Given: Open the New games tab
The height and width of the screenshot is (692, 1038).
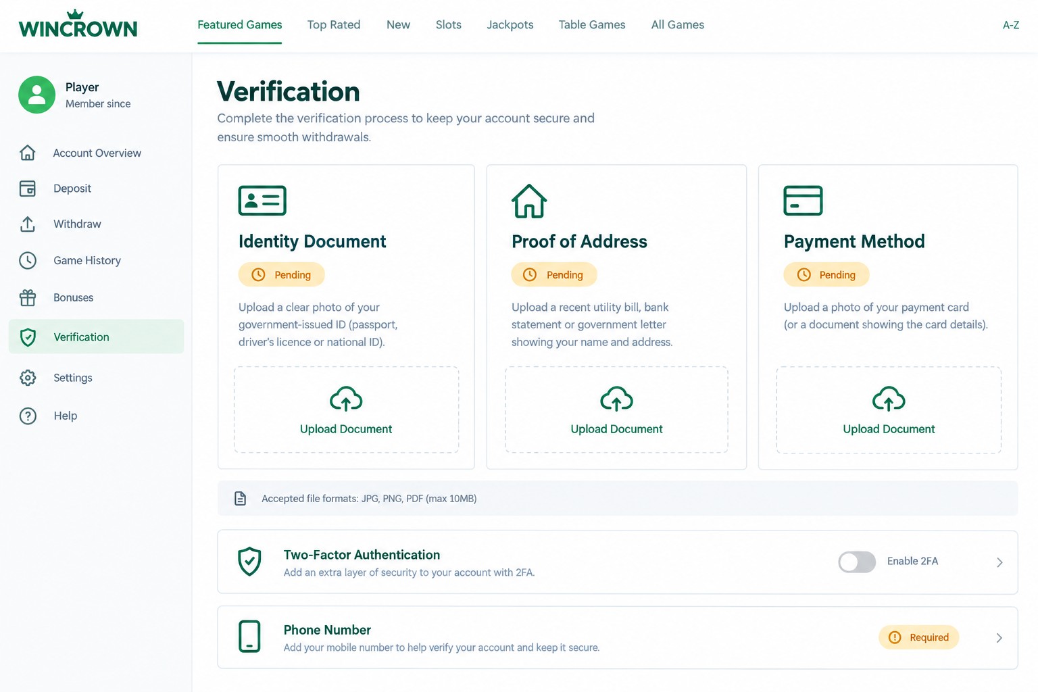Looking at the screenshot, I should (399, 25).
